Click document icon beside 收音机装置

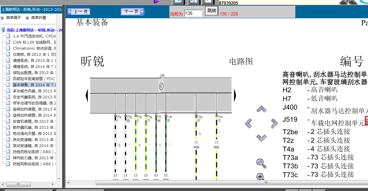(8, 121)
